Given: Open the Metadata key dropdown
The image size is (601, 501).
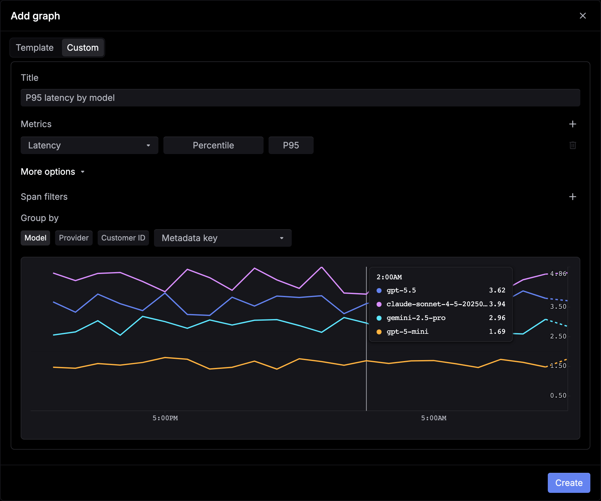Looking at the screenshot, I should pyautogui.click(x=223, y=238).
